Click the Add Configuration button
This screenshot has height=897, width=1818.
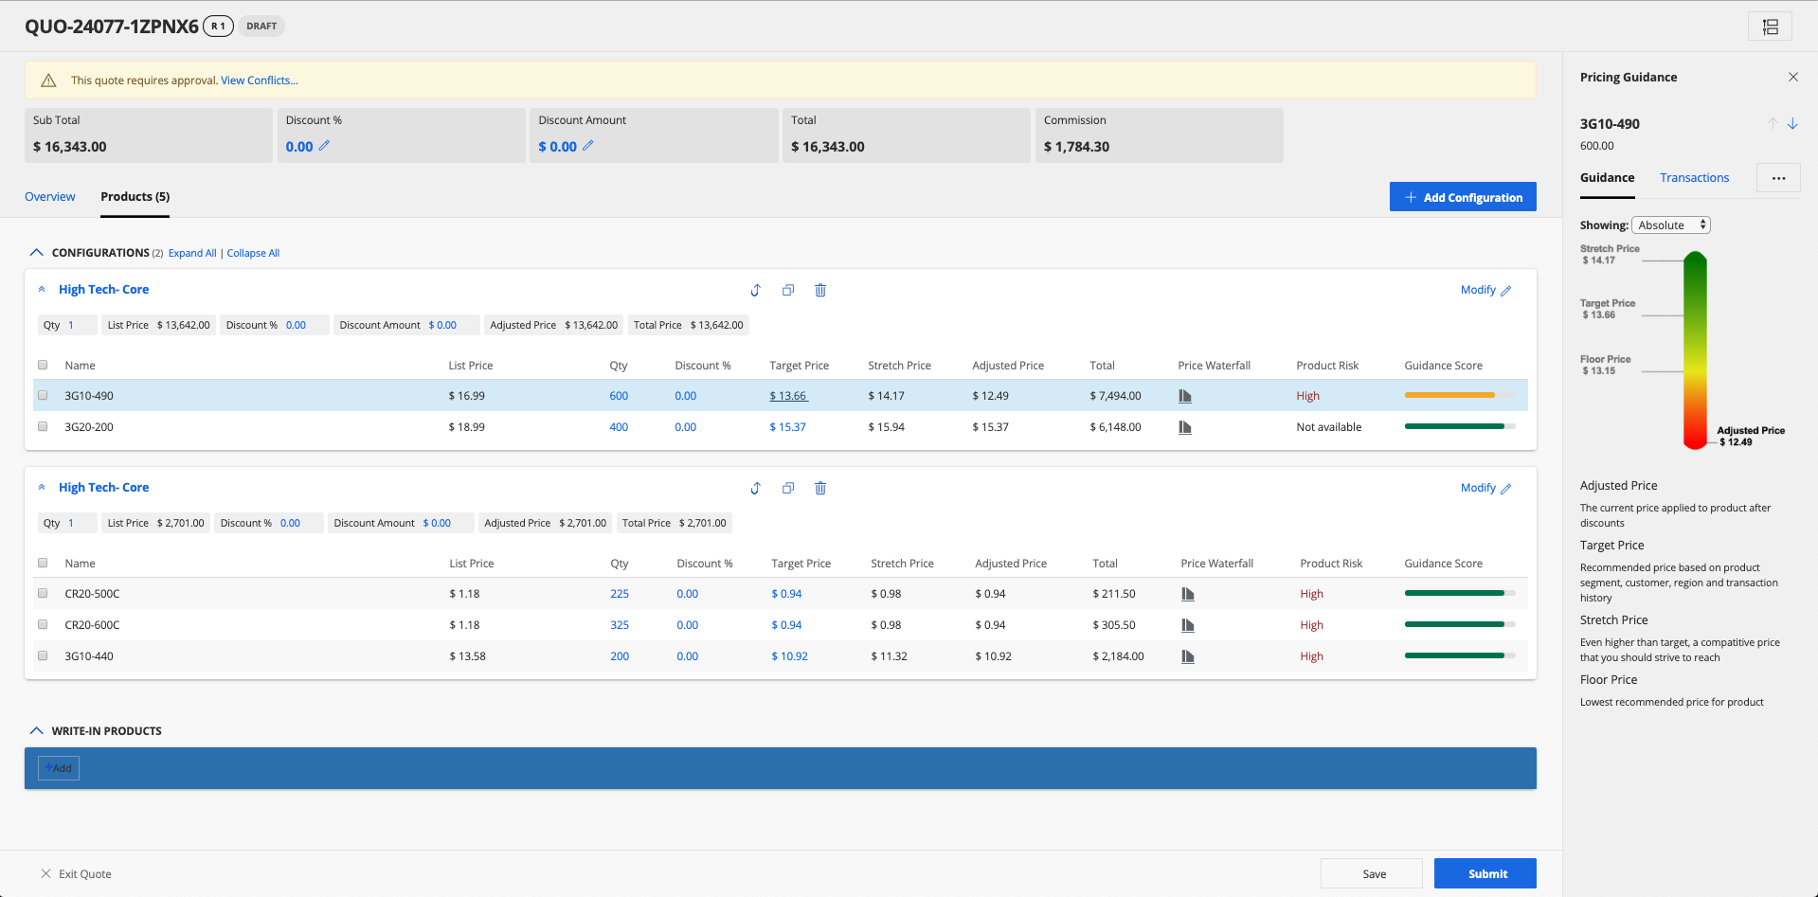[x=1462, y=197]
